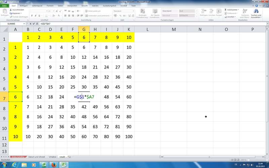This screenshot has height=168, width=269.
Task: Expand the Zwischenablage dialog launcher
Action: (28, 20)
